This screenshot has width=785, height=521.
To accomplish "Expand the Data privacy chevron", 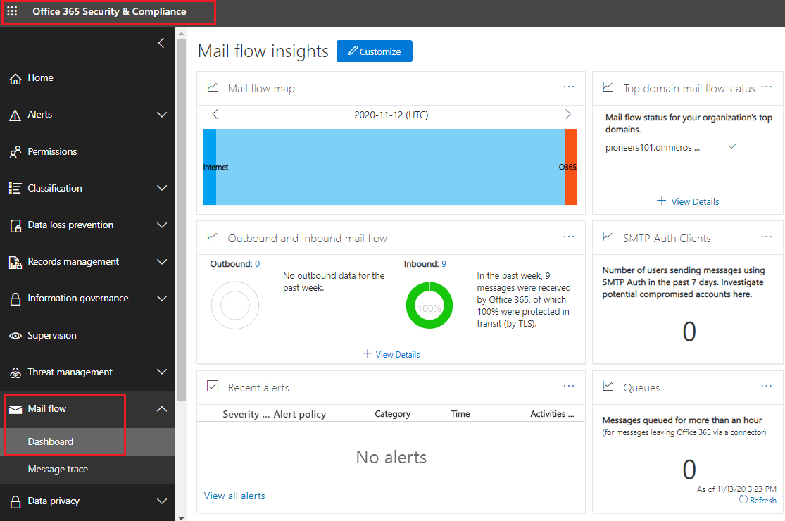I will pyautogui.click(x=162, y=501).
